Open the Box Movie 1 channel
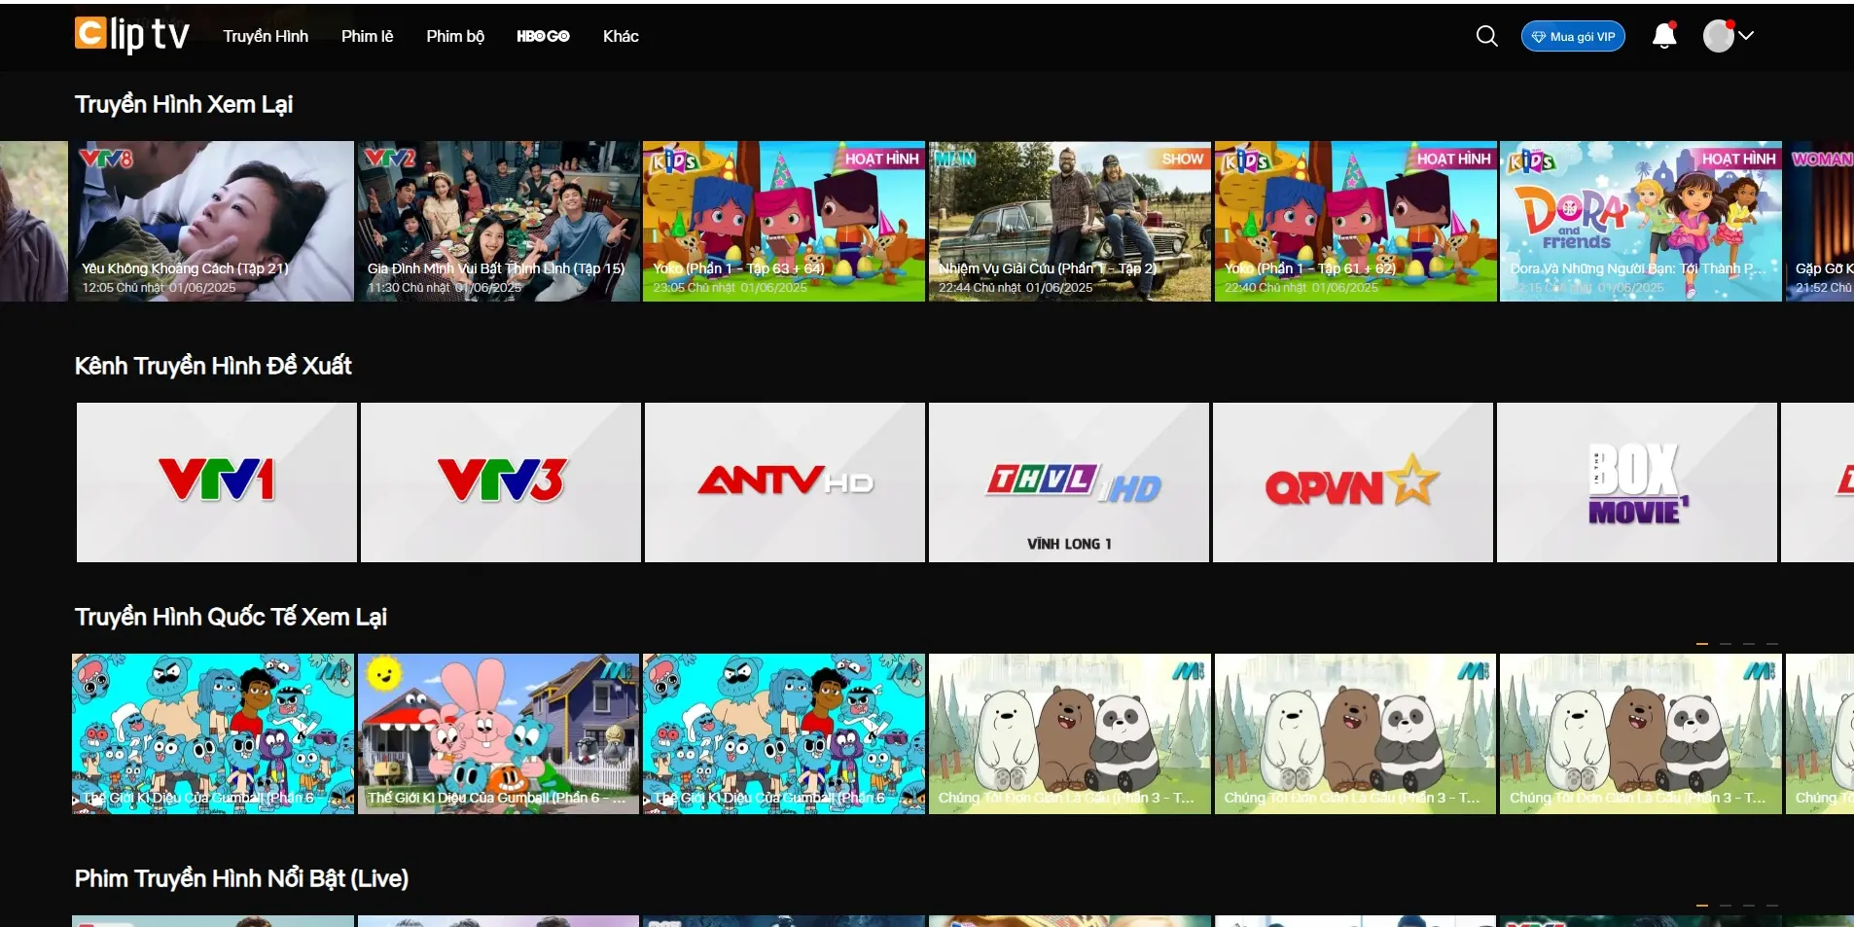 1636,482
